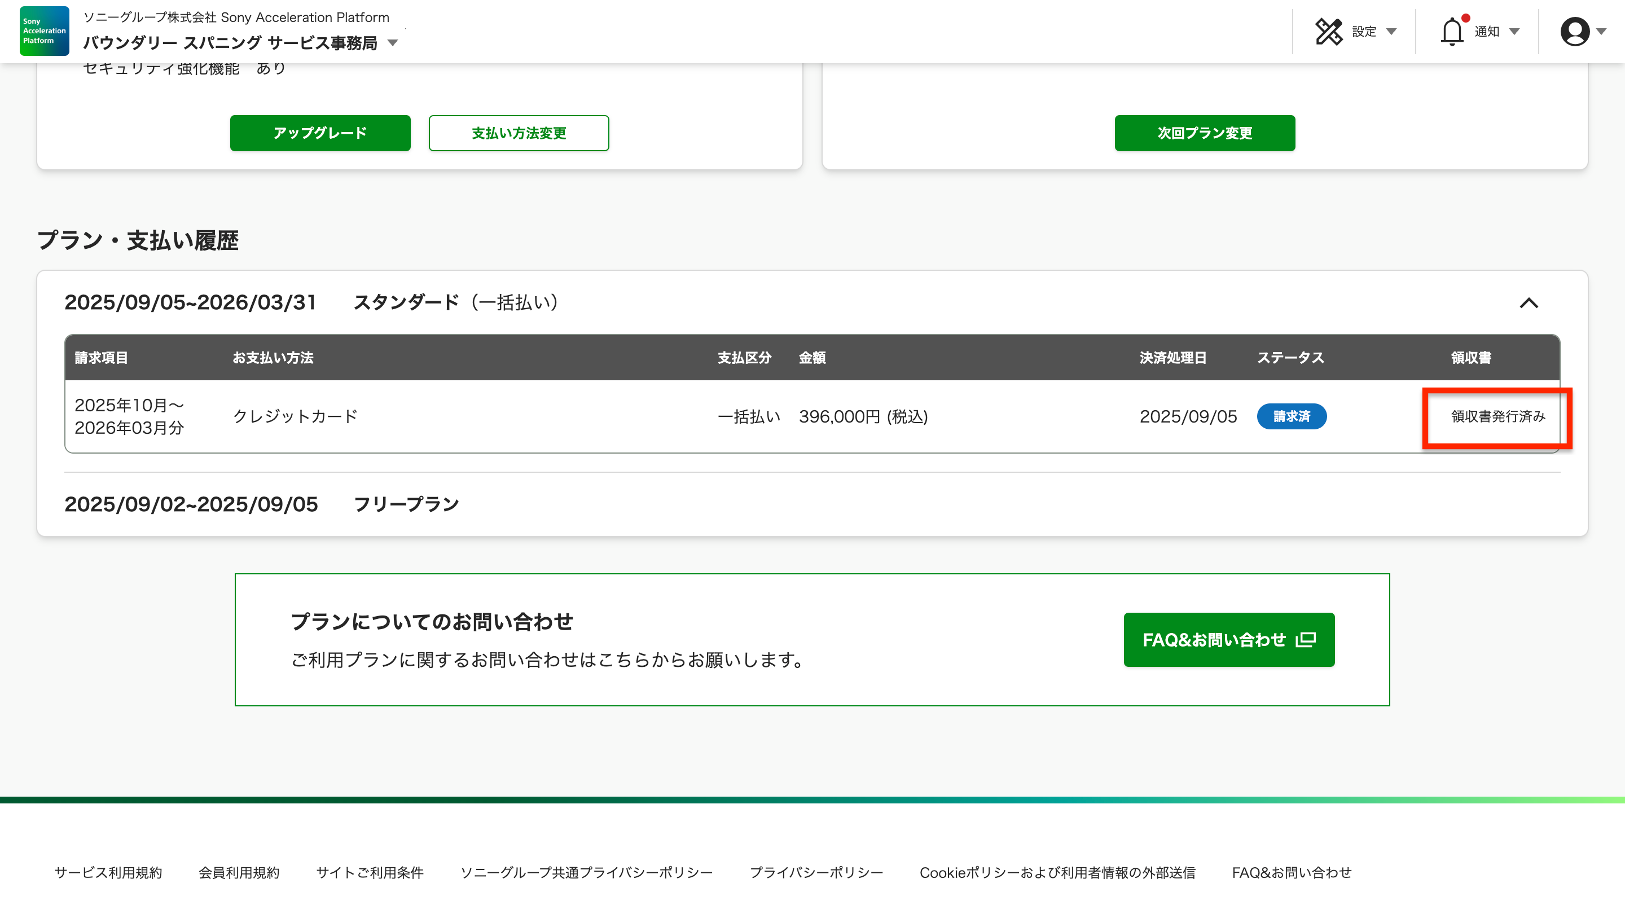Open the 設定 tools icon menu
The height and width of the screenshot is (914, 1625).
(1329, 32)
